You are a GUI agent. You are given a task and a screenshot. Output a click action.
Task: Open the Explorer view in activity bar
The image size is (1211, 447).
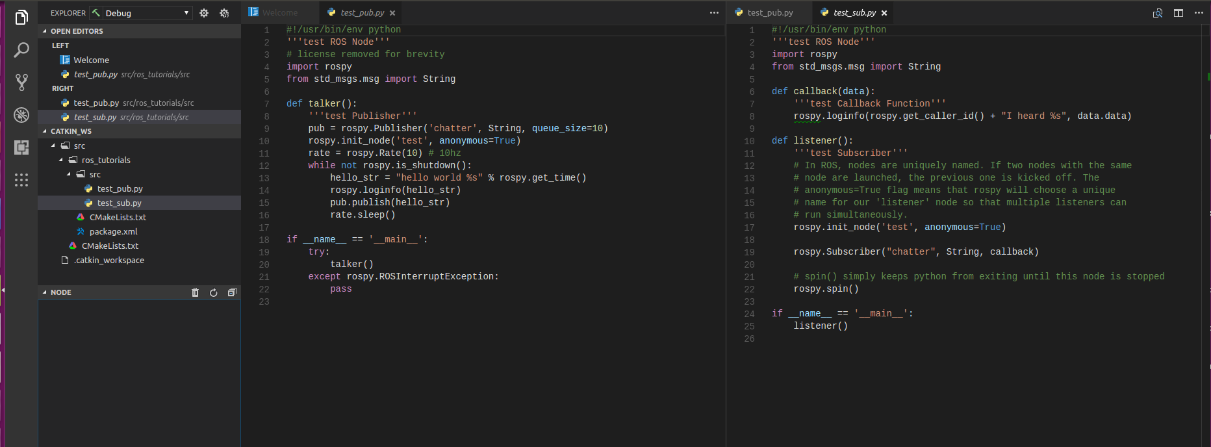(21, 18)
